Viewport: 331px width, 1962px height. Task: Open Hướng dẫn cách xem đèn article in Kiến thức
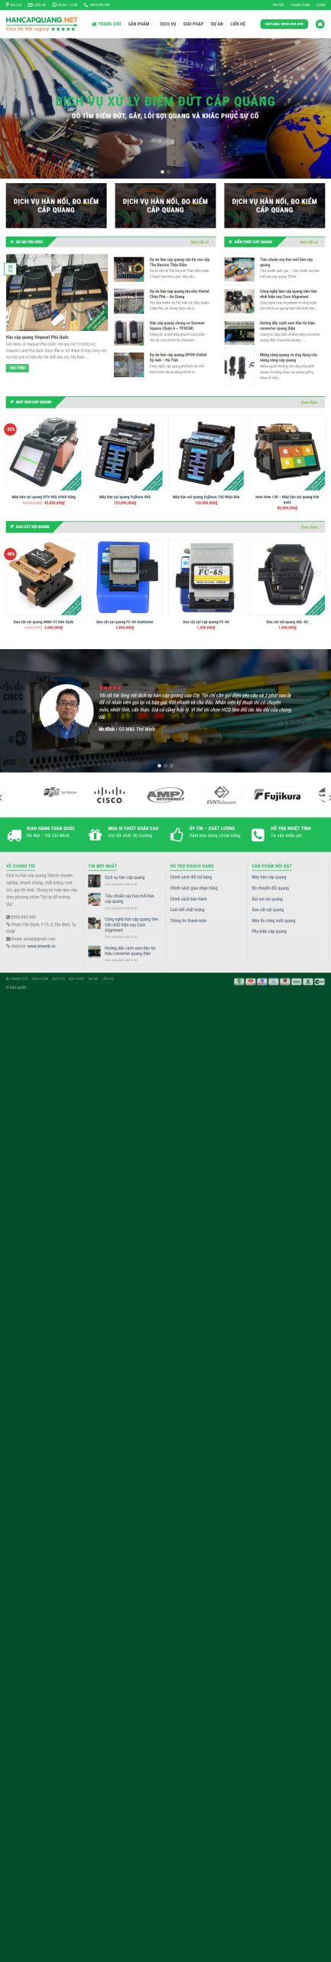click(x=287, y=326)
